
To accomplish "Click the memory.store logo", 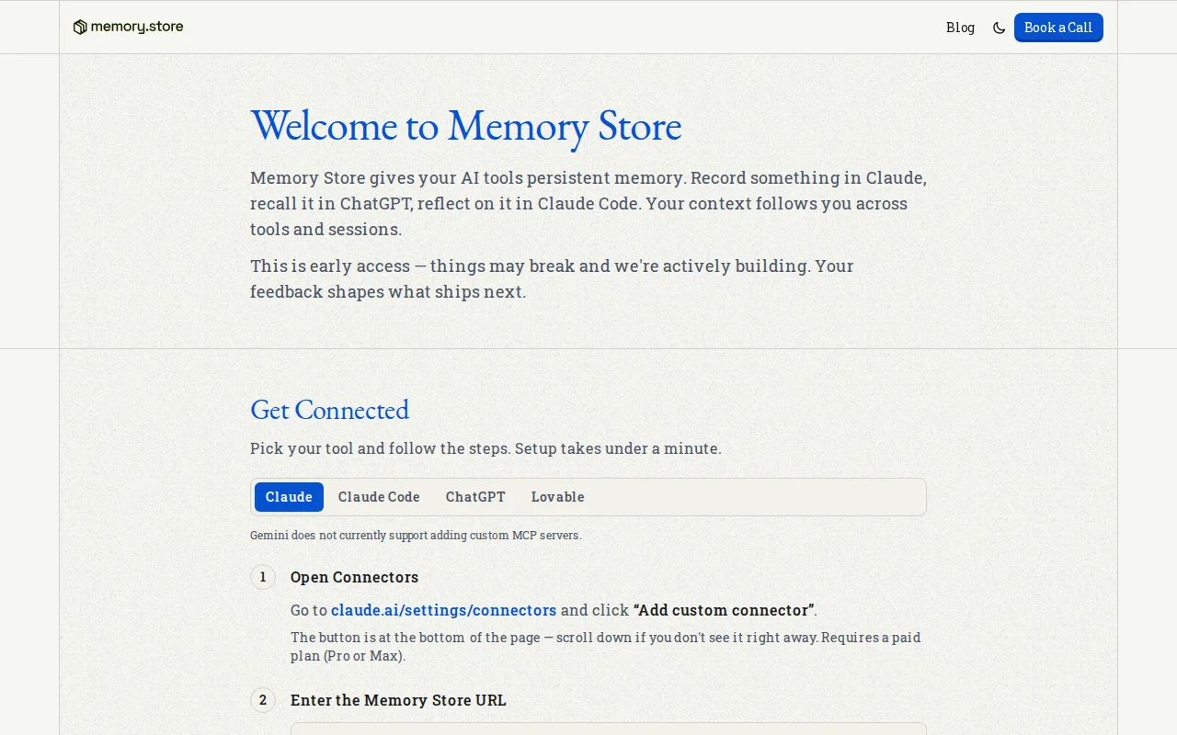I will (x=128, y=27).
